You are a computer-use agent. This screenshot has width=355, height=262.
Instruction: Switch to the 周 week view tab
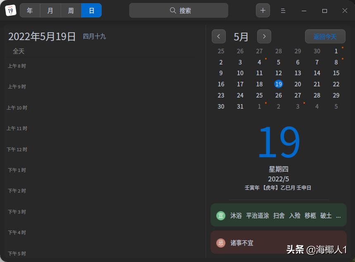tap(71, 10)
